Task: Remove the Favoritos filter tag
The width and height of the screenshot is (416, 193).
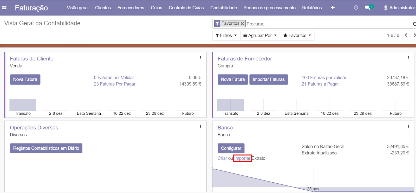Action: [242, 24]
